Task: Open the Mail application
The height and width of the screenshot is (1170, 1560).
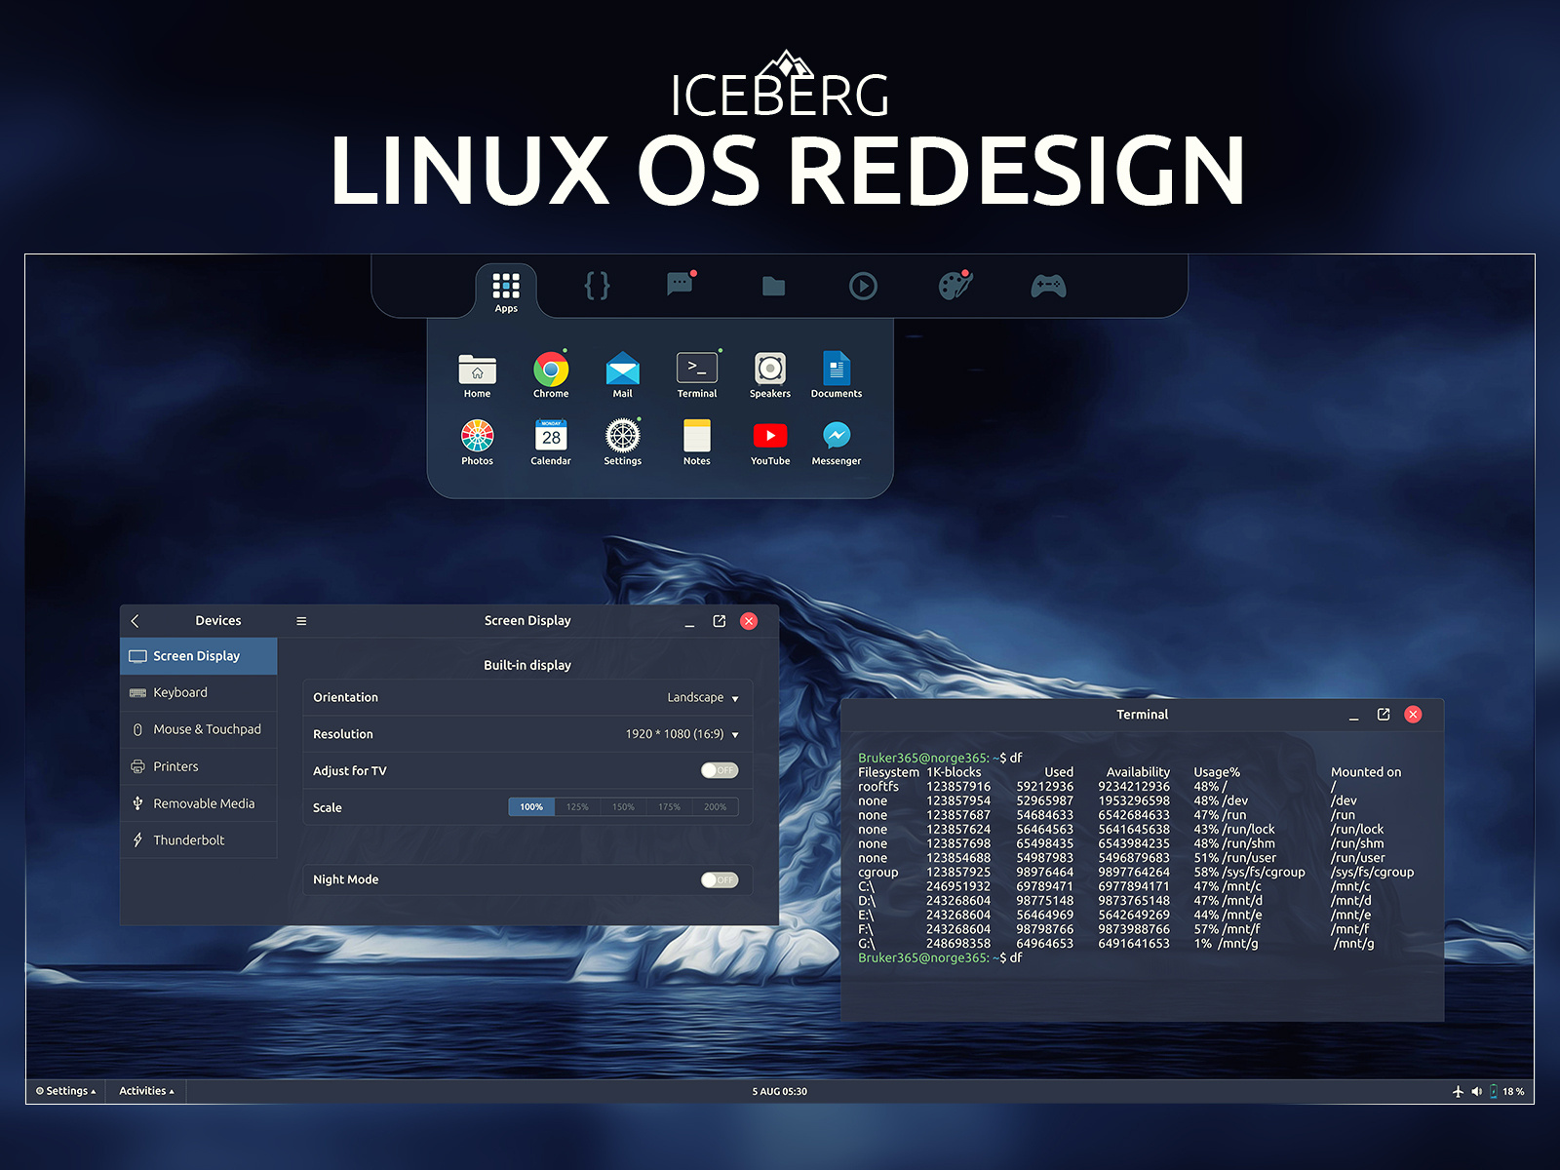Action: 622,370
